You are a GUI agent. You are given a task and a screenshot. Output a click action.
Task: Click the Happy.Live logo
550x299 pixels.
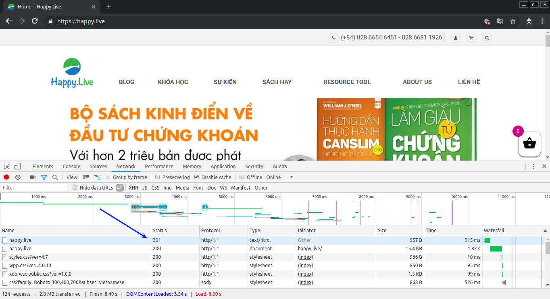(72, 73)
